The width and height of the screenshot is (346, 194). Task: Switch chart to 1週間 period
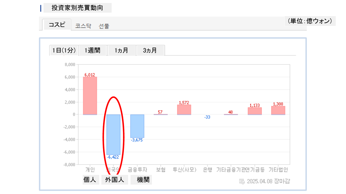92,50
